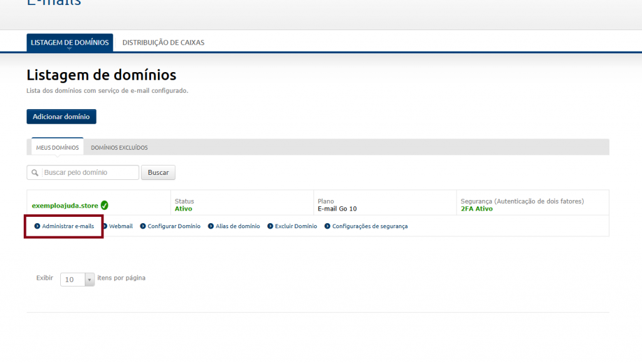Viewport: 642px width, 363px height.
Task: Click the Plano column label
Action: pos(326,201)
